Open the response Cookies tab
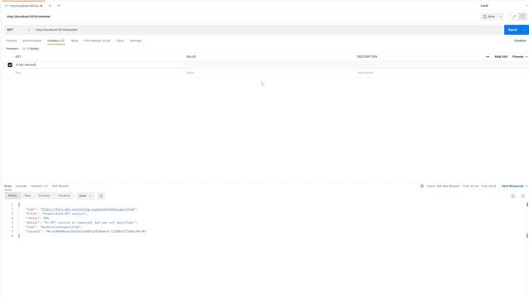The width and height of the screenshot is (529, 297). 21,186
